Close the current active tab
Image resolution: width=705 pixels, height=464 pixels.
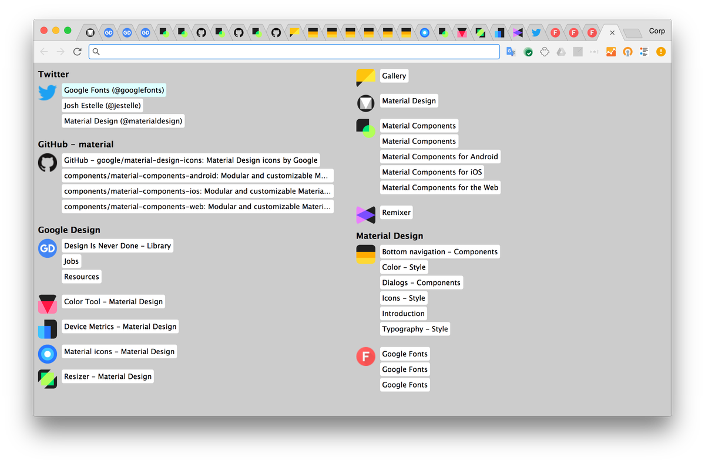[612, 33]
